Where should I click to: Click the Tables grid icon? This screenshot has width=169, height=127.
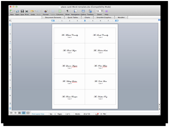point(53,11)
